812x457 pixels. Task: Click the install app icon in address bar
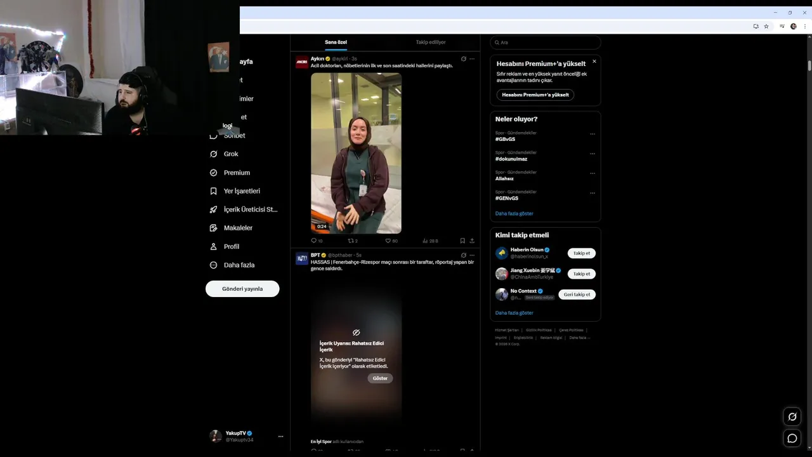pyautogui.click(x=756, y=27)
